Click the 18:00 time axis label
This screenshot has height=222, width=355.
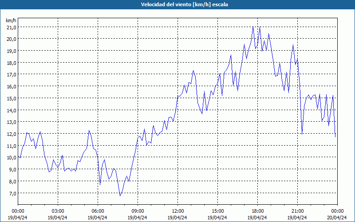pos(258,211)
